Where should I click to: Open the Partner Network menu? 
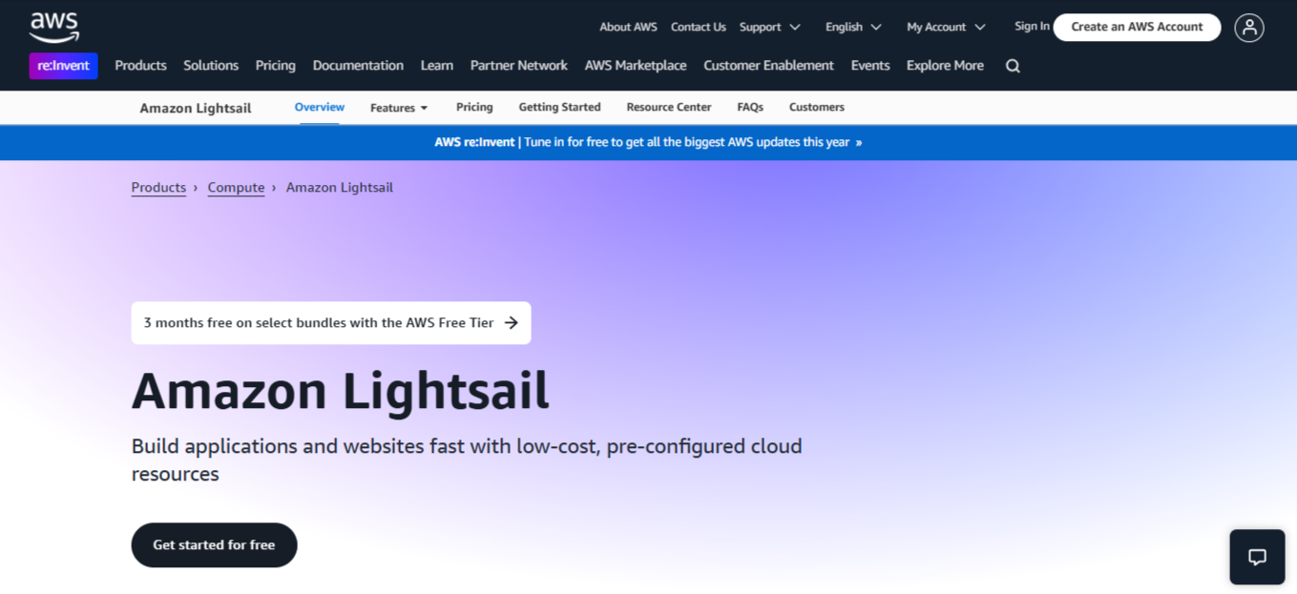pos(519,66)
